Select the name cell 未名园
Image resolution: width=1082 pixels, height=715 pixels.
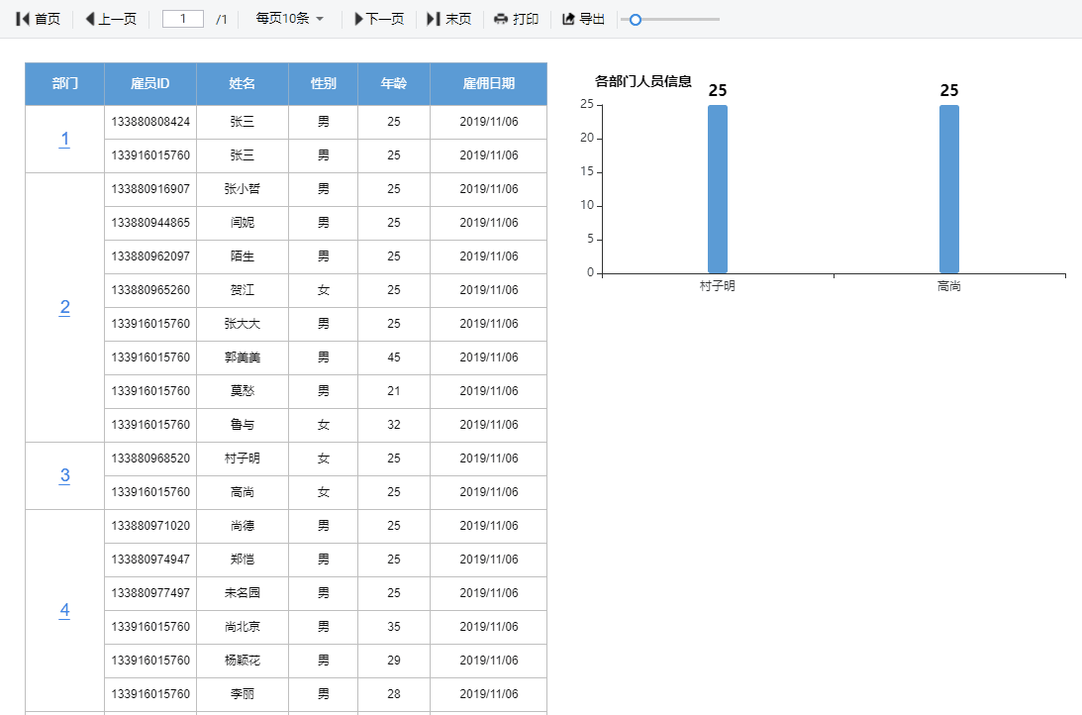pyautogui.click(x=243, y=593)
